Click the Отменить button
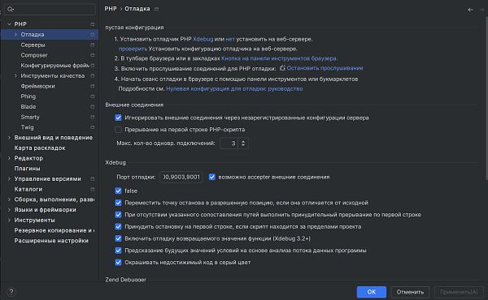Screen dimensions: 488x300 [x=410, y=292]
